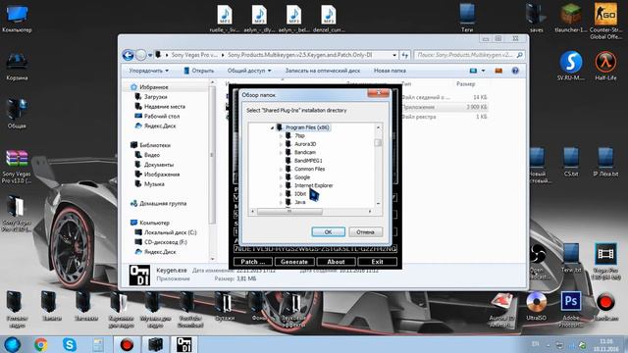Screen dimensions: 628x353
Task: Click Generate button in keygen
Action: (294, 262)
